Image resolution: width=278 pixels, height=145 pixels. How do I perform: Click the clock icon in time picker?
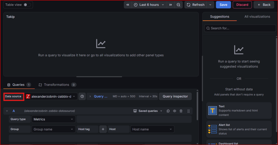[x=136, y=5]
